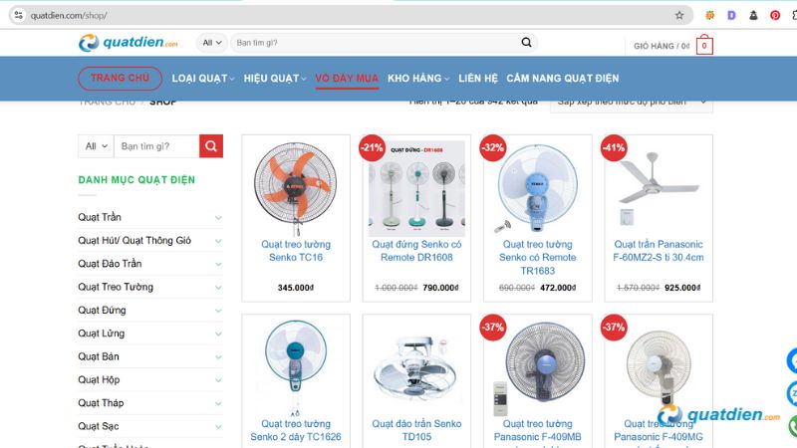Image resolution: width=797 pixels, height=448 pixels.
Task: Click the header search magnifier icon
Action: [x=526, y=43]
